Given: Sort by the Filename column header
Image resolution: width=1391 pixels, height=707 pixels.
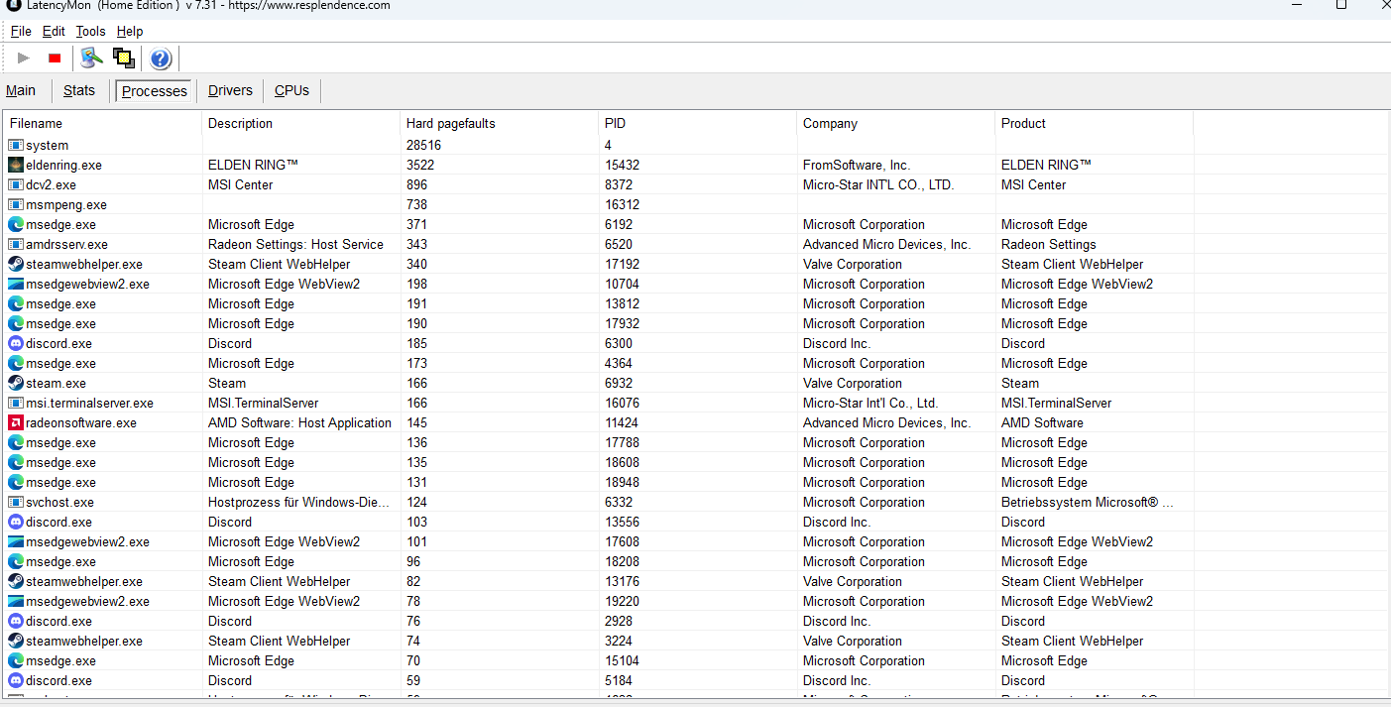Looking at the screenshot, I should pos(103,123).
